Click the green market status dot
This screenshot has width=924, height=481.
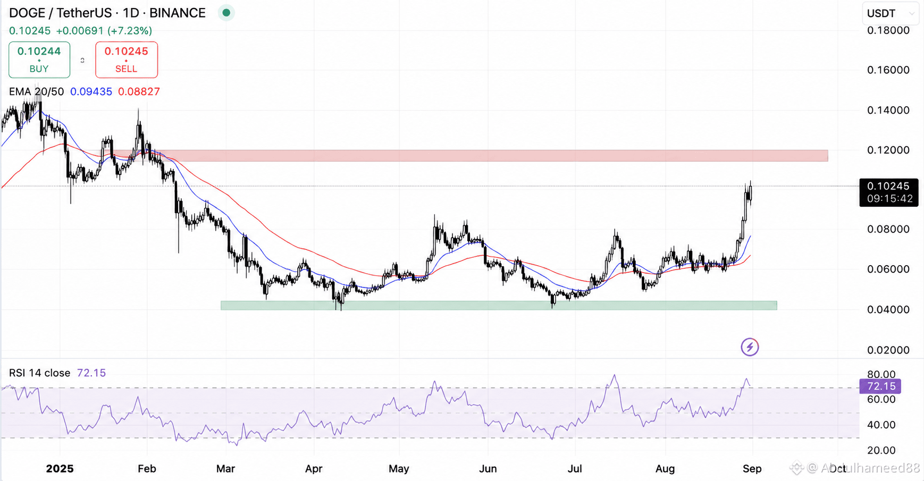(x=226, y=13)
